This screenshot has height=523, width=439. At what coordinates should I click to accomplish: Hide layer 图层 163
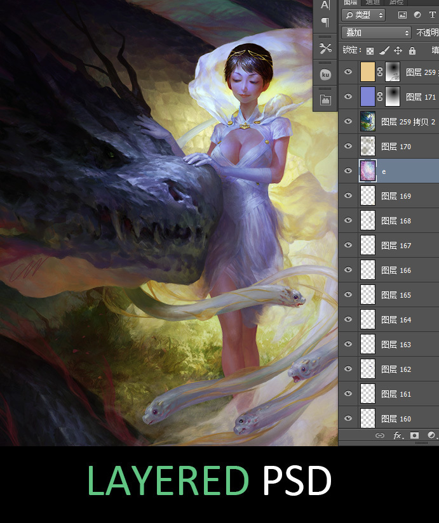click(x=348, y=344)
